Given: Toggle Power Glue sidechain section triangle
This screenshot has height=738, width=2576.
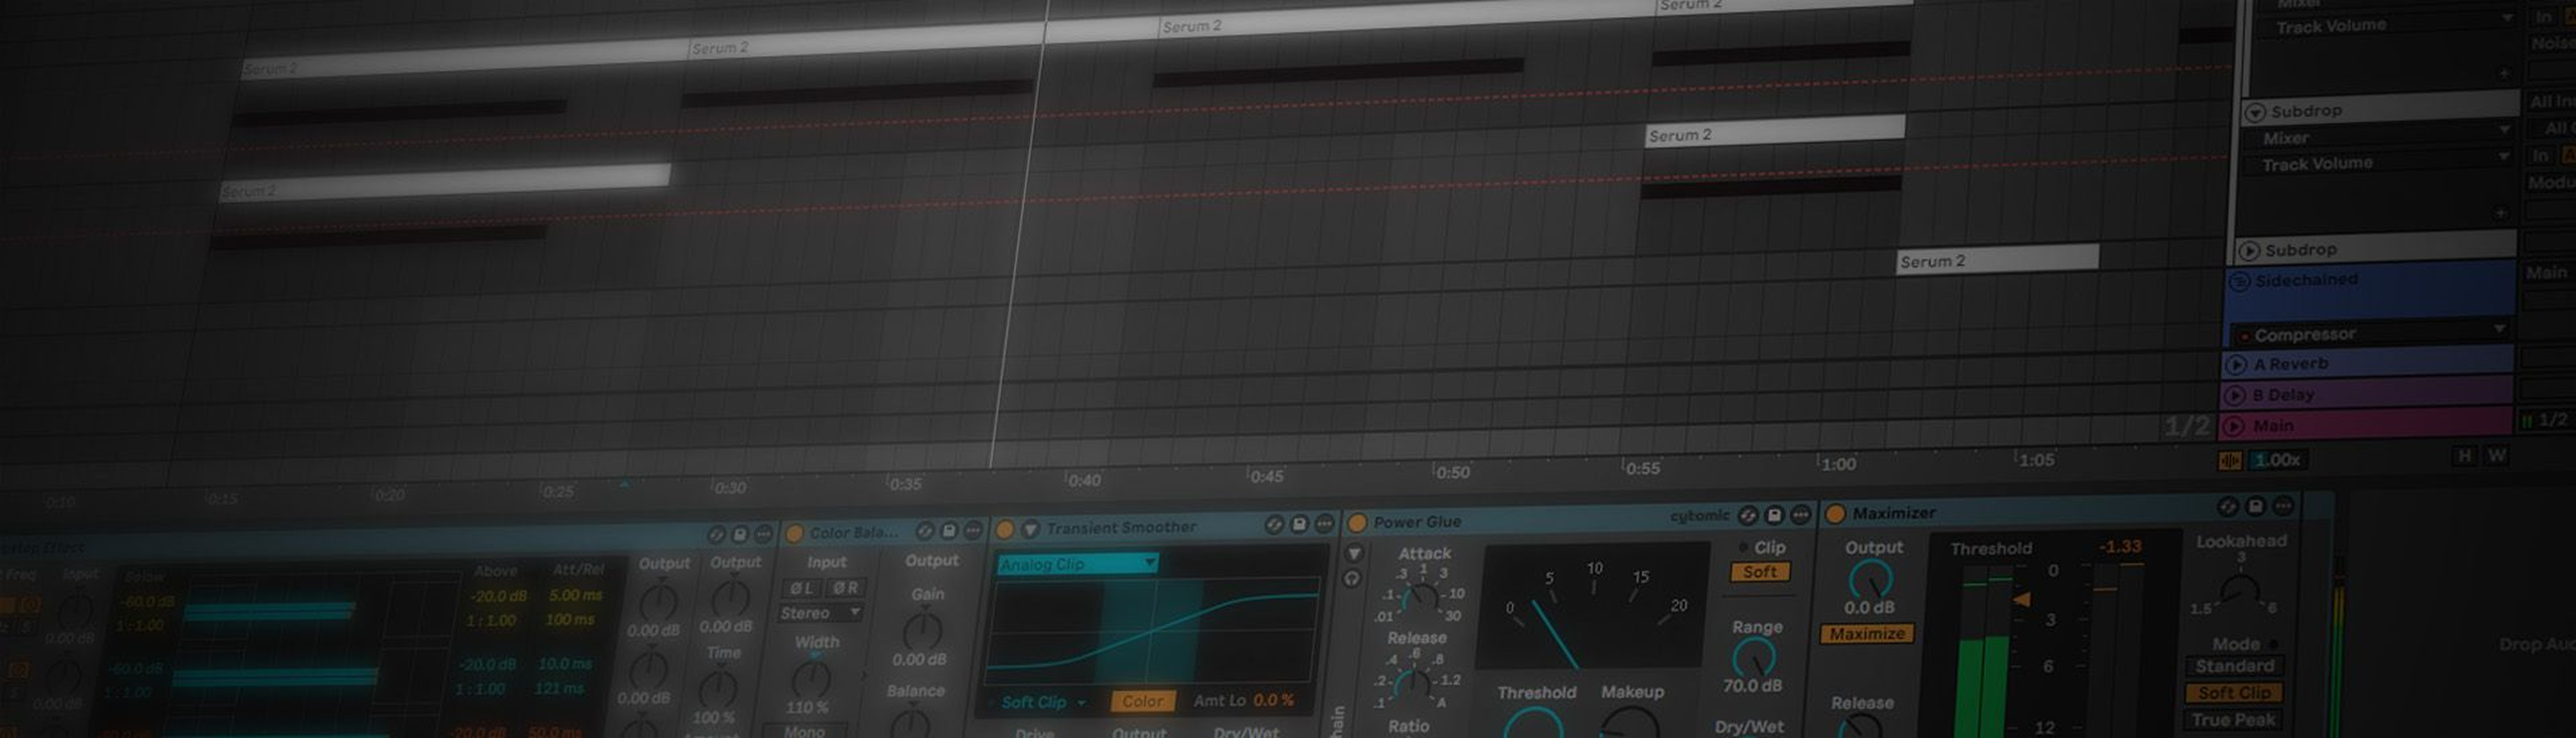Looking at the screenshot, I should coord(1354,553).
